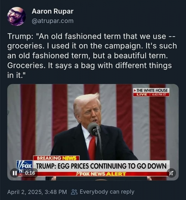Click the microphone in the video frame

click(94, 129)
